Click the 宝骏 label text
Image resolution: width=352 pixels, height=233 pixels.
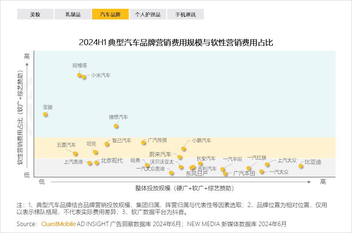(48, 107)
